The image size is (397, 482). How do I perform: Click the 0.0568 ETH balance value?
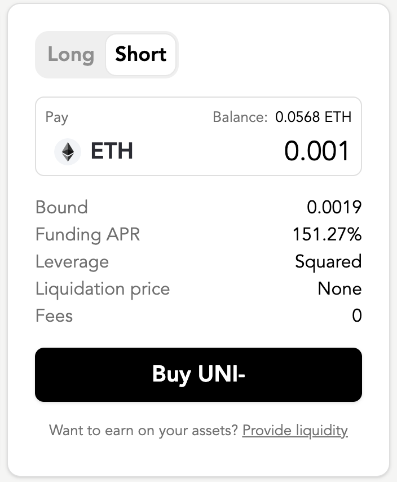point(313,117)
